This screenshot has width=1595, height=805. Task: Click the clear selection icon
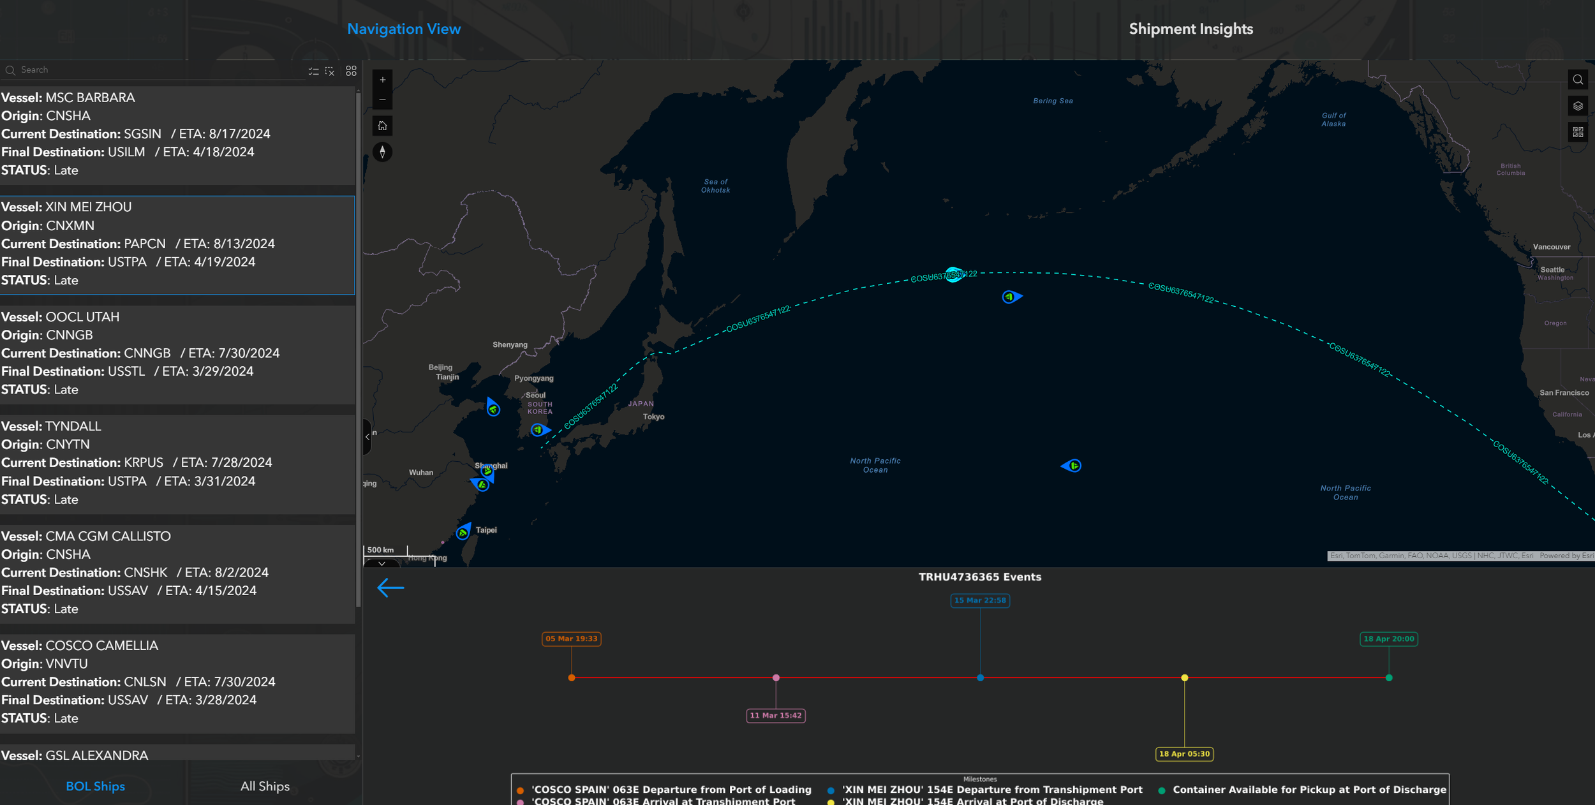coord(330,71)
